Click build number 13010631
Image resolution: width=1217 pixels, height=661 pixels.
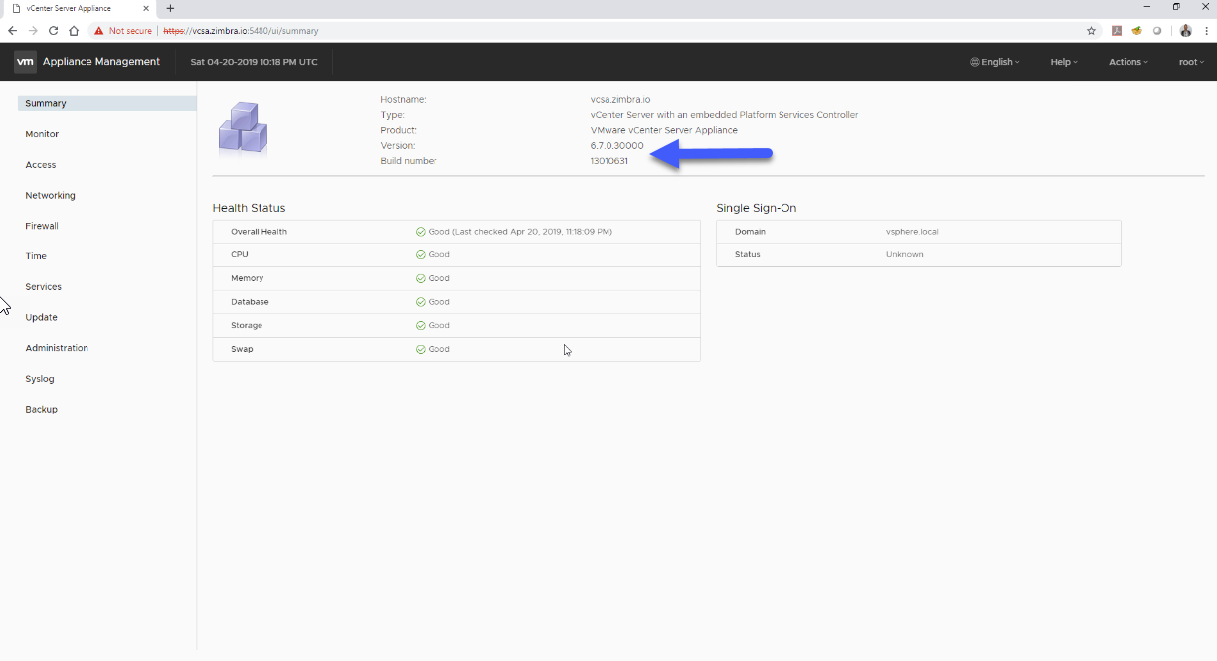tap(609, 161)
